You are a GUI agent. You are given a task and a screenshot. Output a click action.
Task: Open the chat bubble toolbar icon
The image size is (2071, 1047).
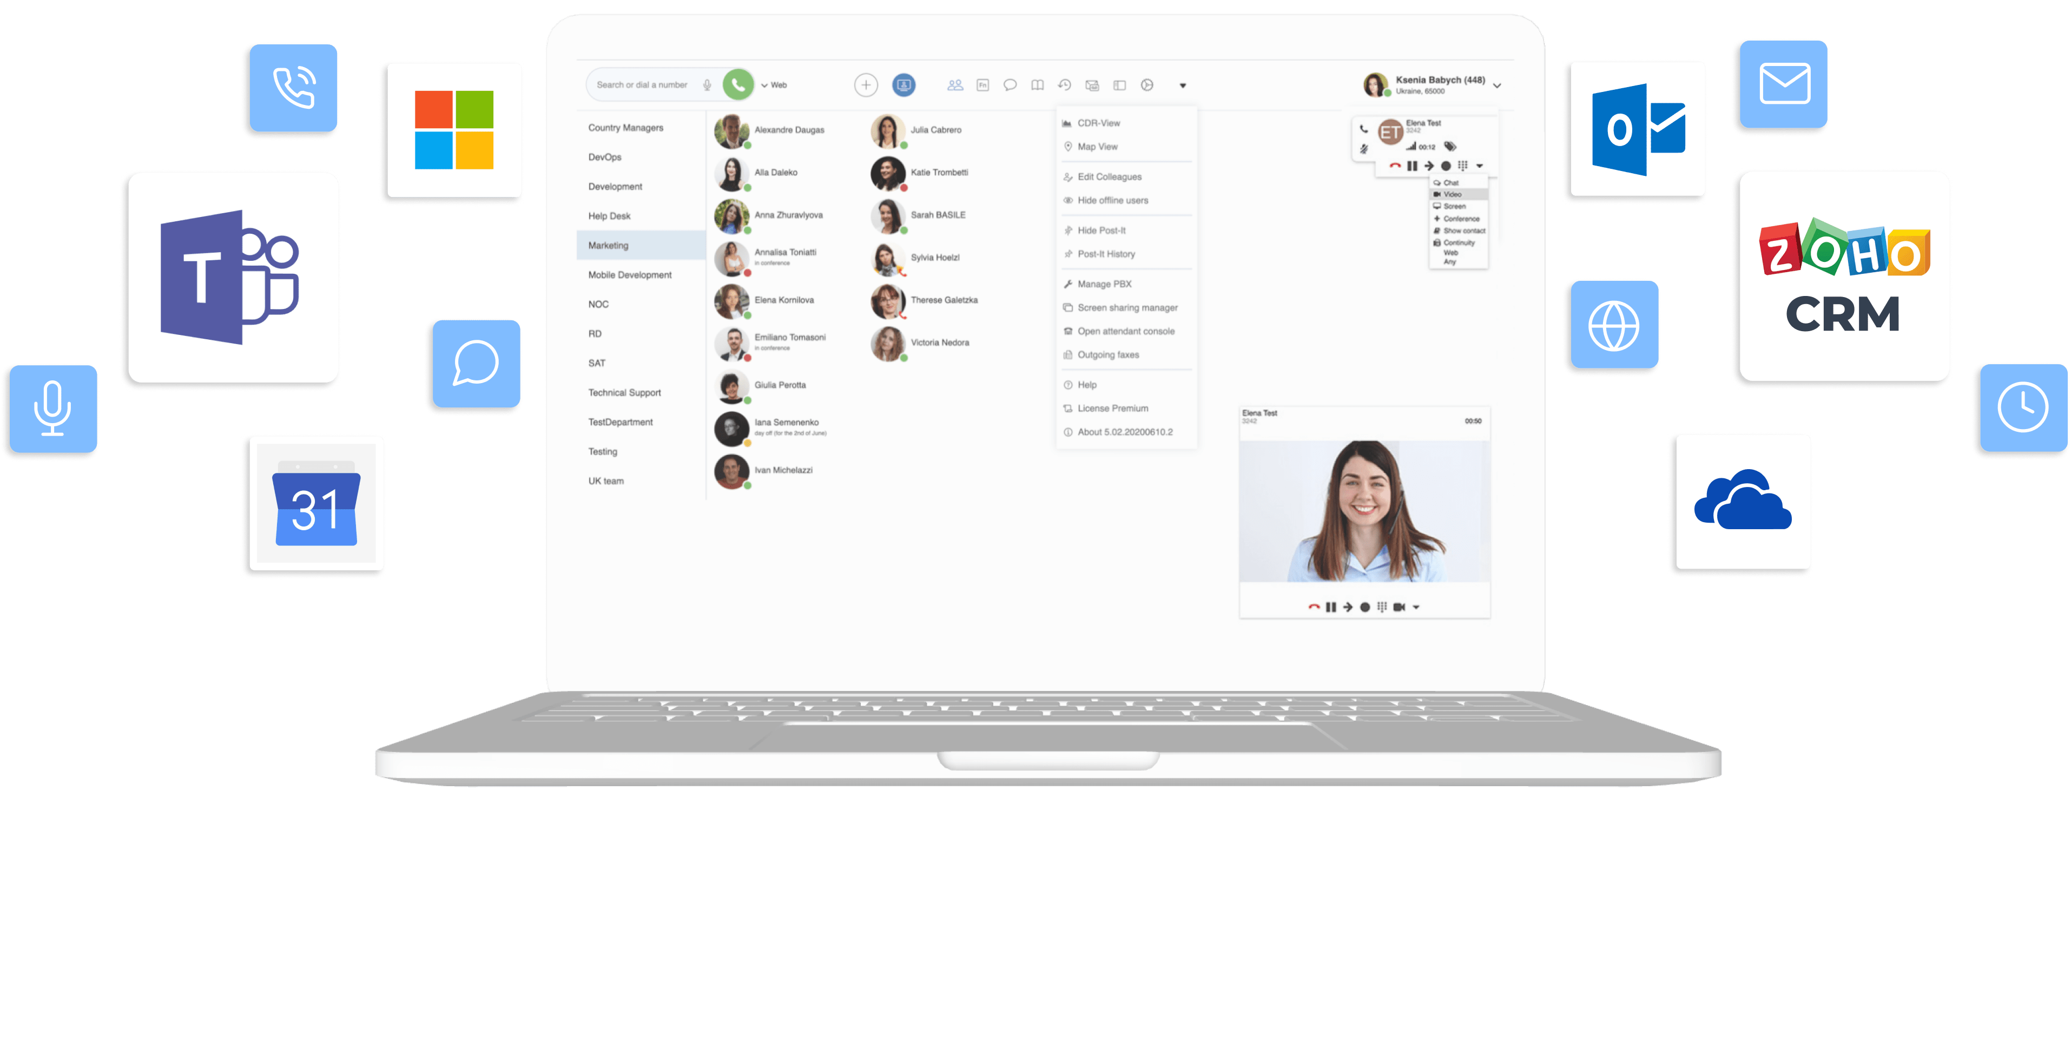[1010, 84]
